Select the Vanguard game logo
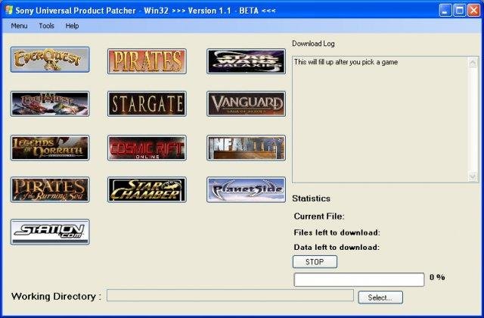The height and width of the screenshot is (318, 484). point(246,104)
